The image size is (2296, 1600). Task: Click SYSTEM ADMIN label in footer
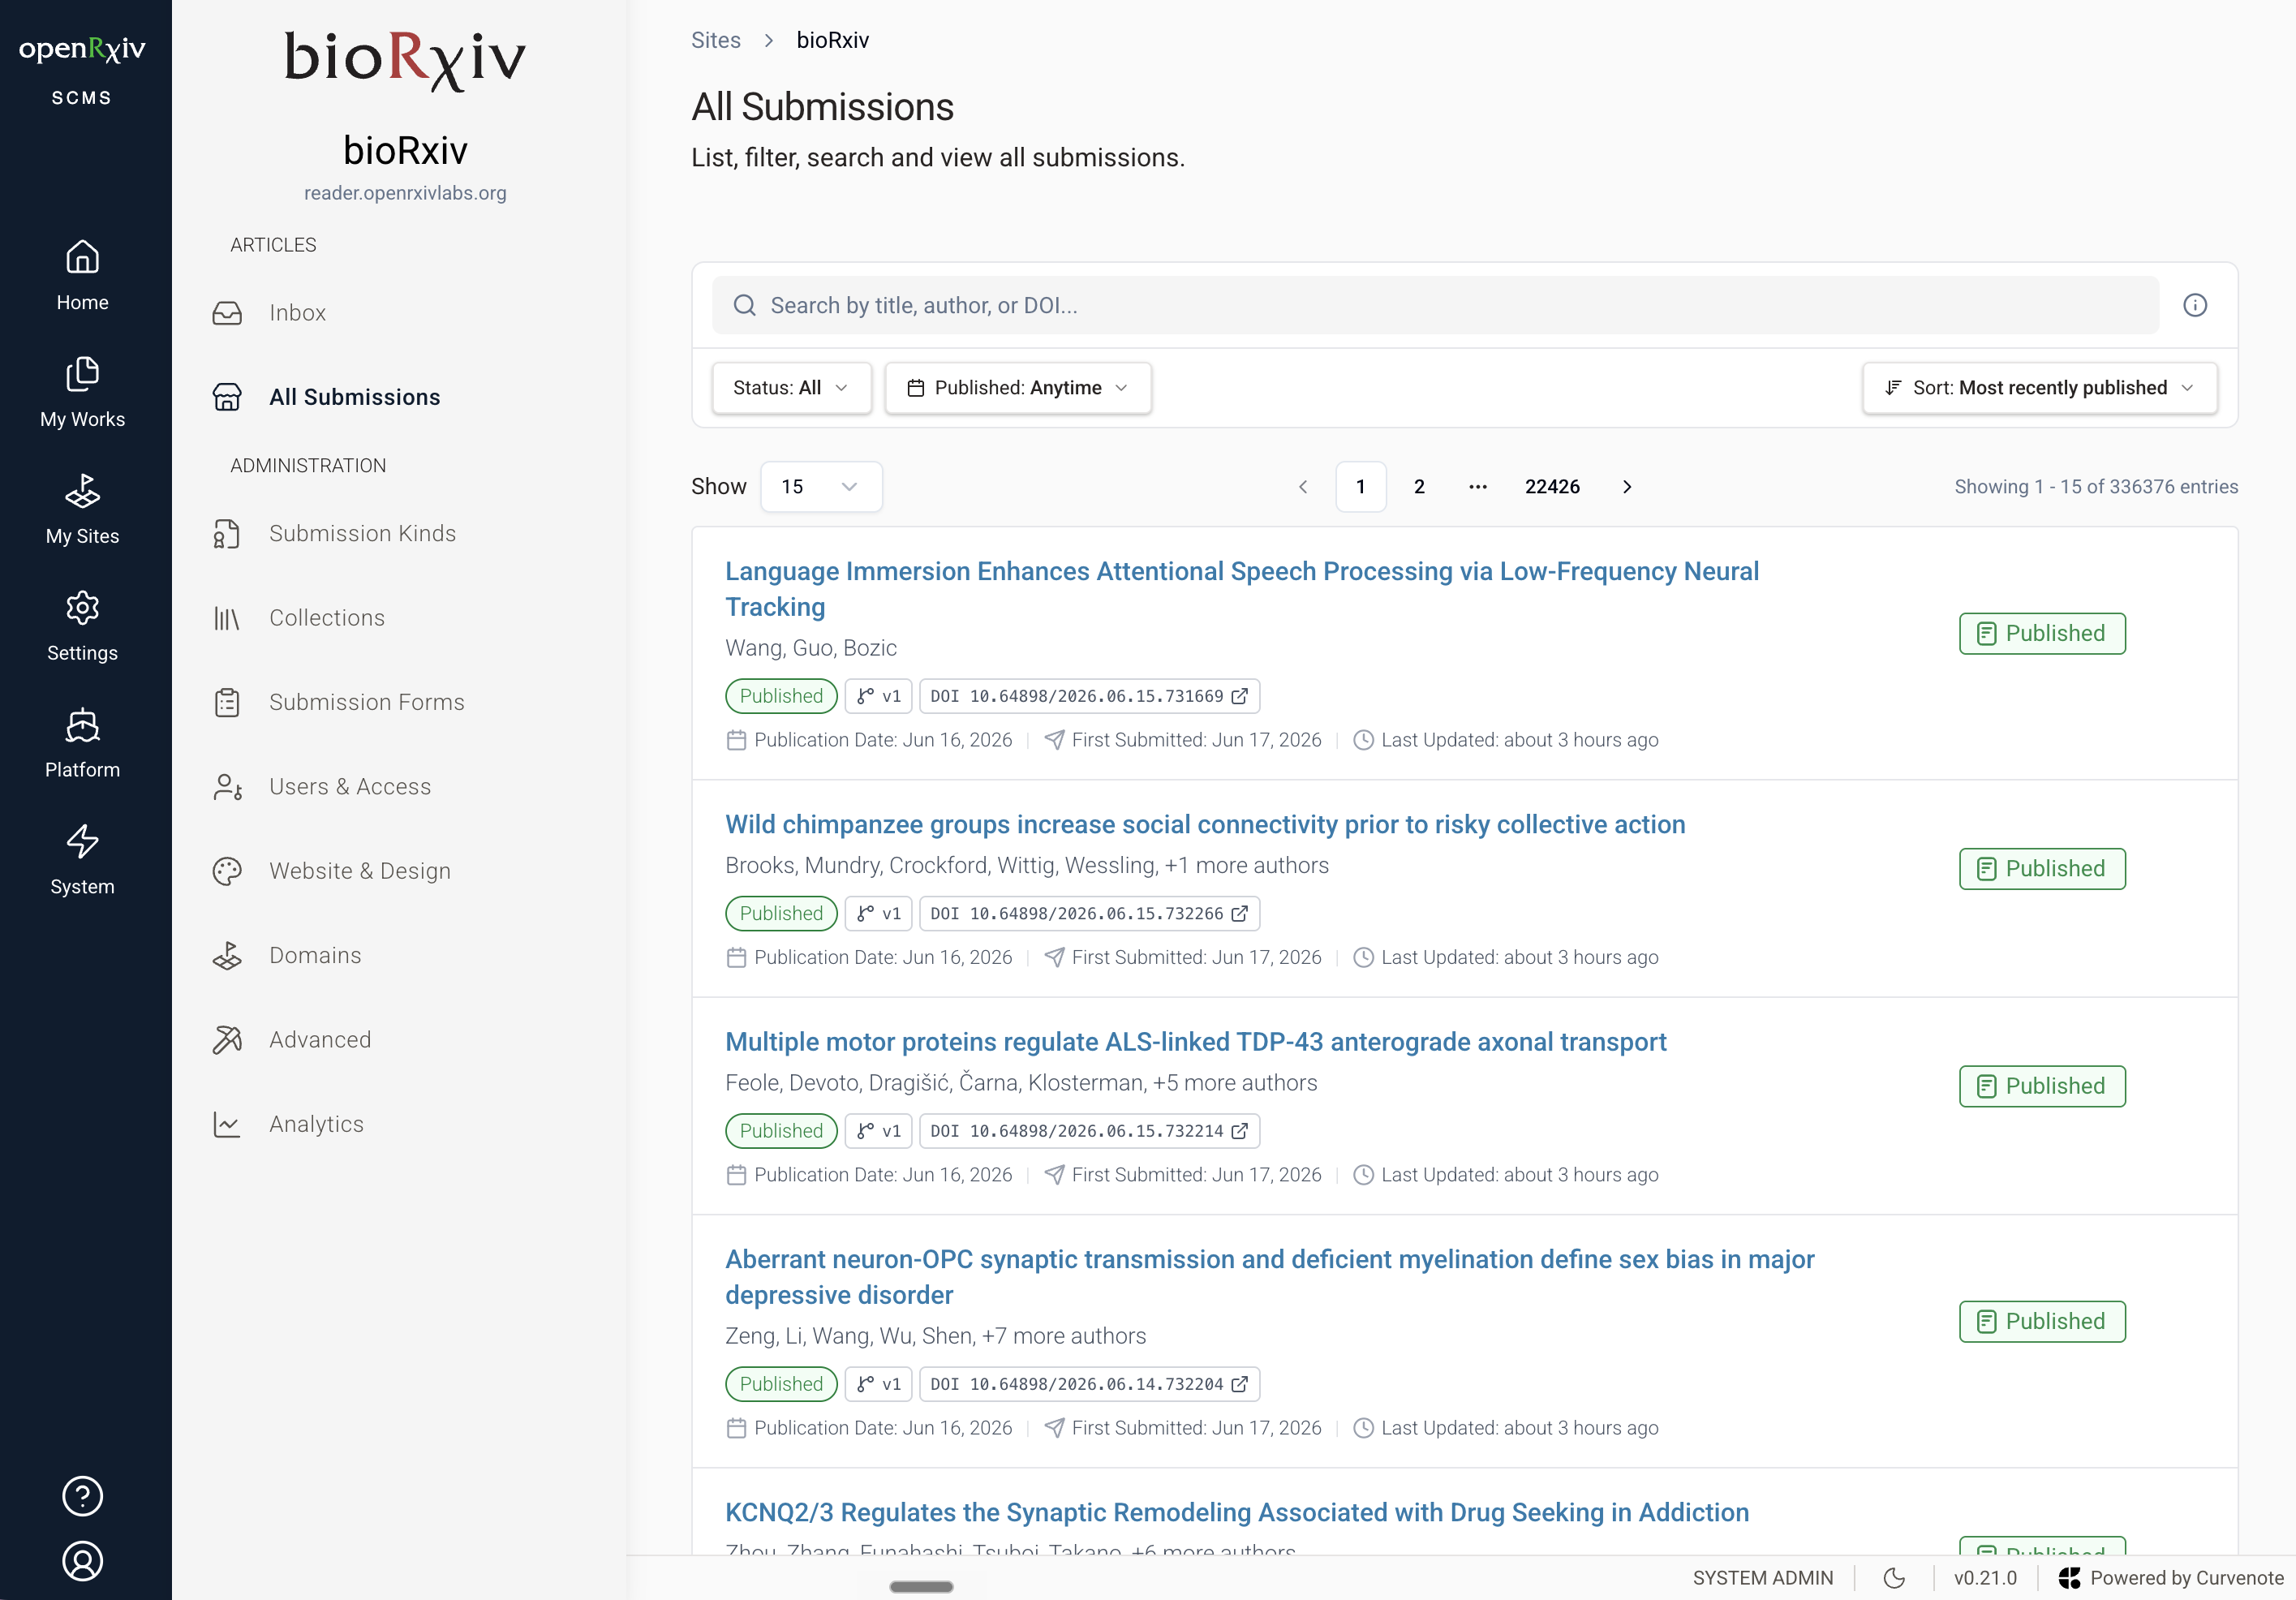[1763, 1578]
